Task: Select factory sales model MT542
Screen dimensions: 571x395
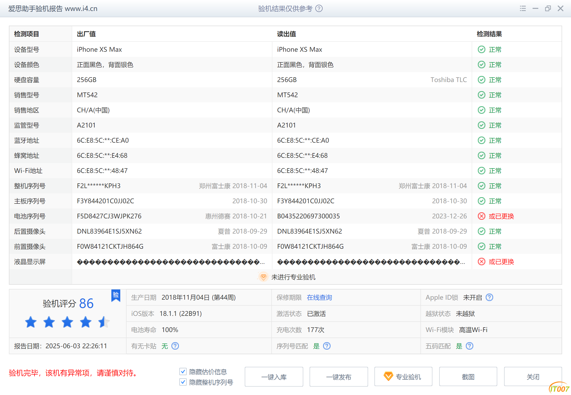Action: [87, 95]
